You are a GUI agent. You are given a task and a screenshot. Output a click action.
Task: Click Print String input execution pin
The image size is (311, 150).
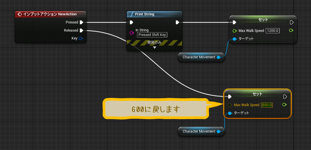131,22
